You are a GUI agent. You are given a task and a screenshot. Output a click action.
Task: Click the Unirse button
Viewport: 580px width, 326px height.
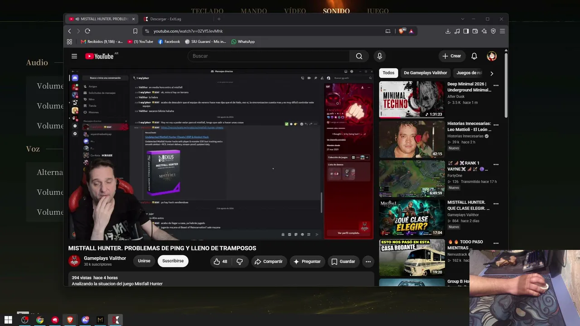144,261
